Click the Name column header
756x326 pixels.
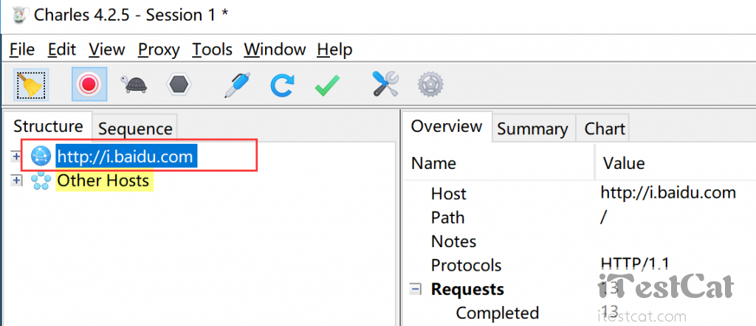499,163
